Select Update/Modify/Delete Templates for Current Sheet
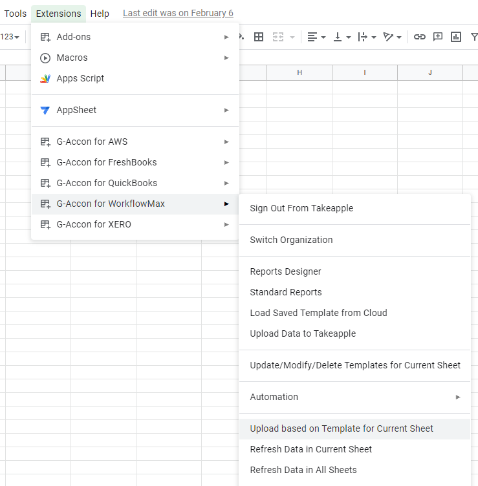 click(x=355, y=365)
